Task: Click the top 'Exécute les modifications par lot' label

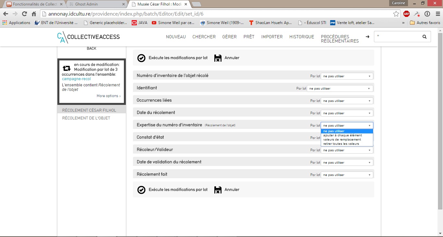Action: click(178, 58)
